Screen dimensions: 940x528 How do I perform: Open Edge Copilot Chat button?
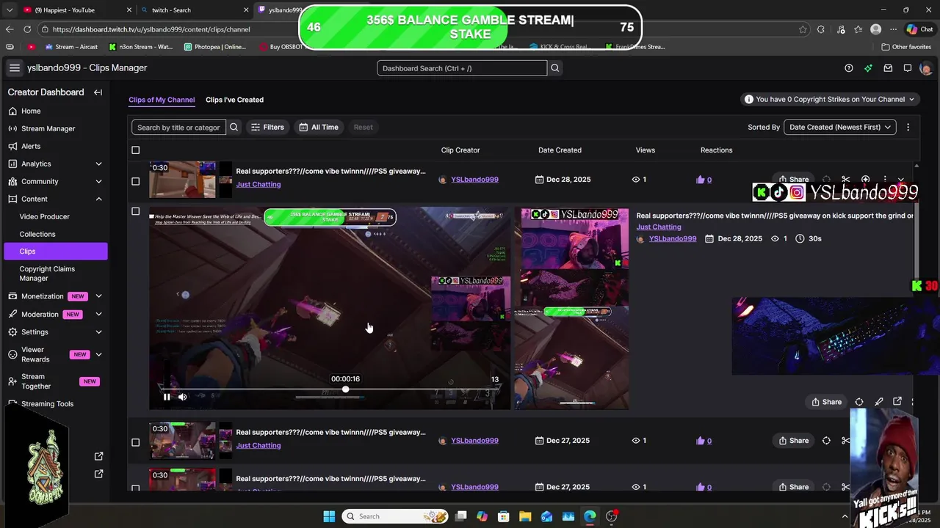[919, 29]
